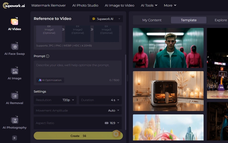The image size is (228, 143).
Task: Click the sidebar expand arrow icon below AI Photography
Action: [x=15, y=138]
